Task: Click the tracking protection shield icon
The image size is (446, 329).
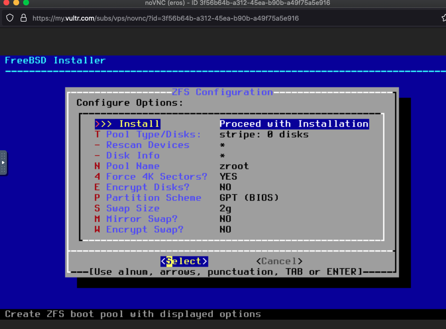Action: point(10,18)
